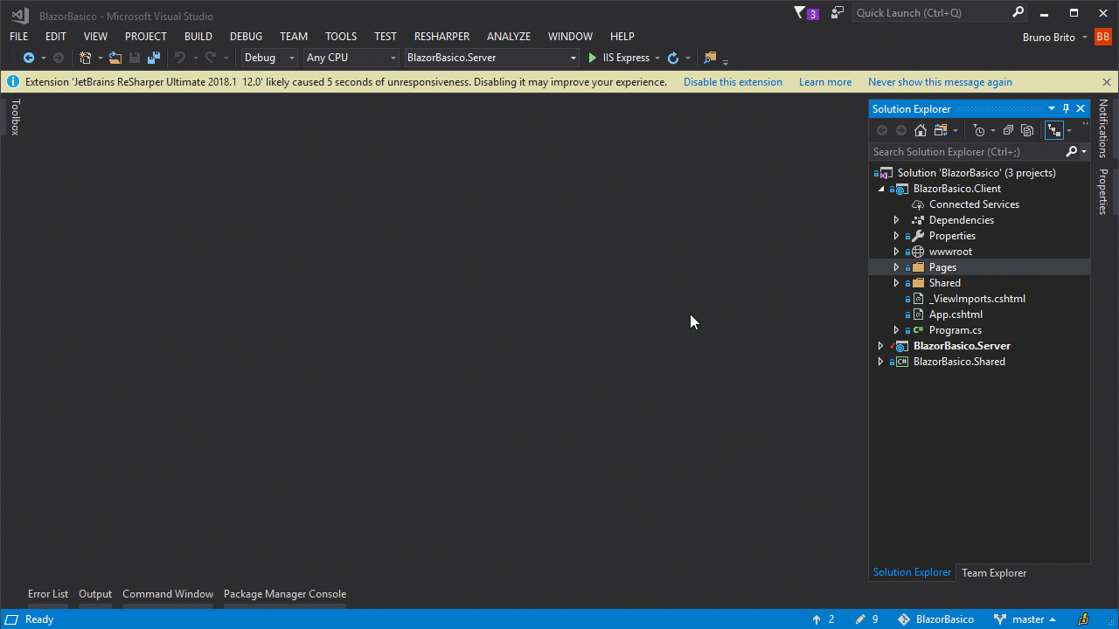1119x629 pixels.
Task: Click BlazorBasico repository in status bar
Action: point(935,619)
